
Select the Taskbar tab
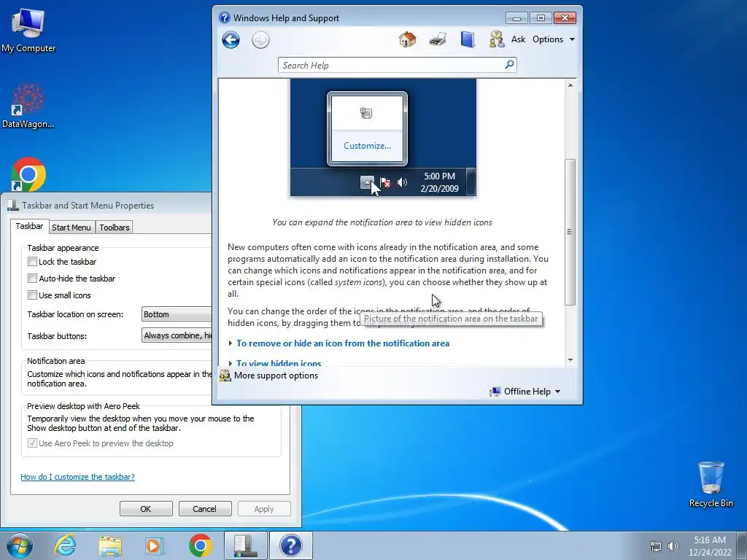coord(29,226)
